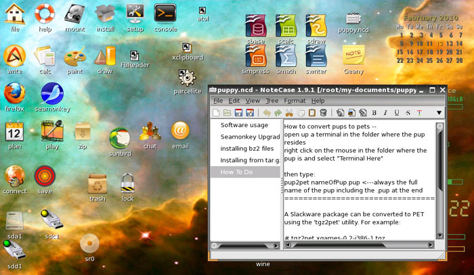Open the mount drive desktop icon
Image resolution: width=474 pixels, height=275 pixels.
pos(74,18)
